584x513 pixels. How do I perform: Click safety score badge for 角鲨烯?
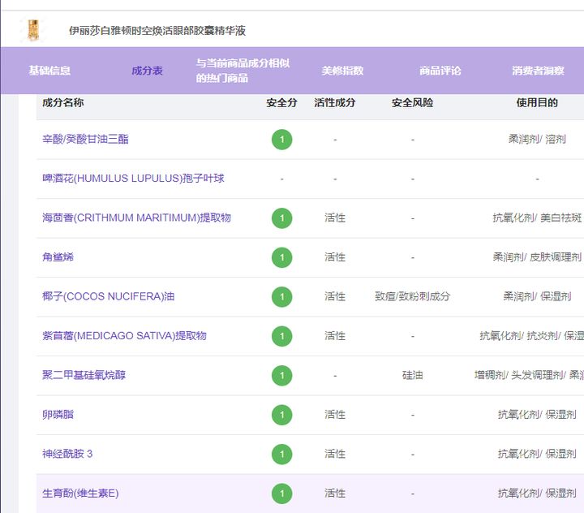point(282,257)
